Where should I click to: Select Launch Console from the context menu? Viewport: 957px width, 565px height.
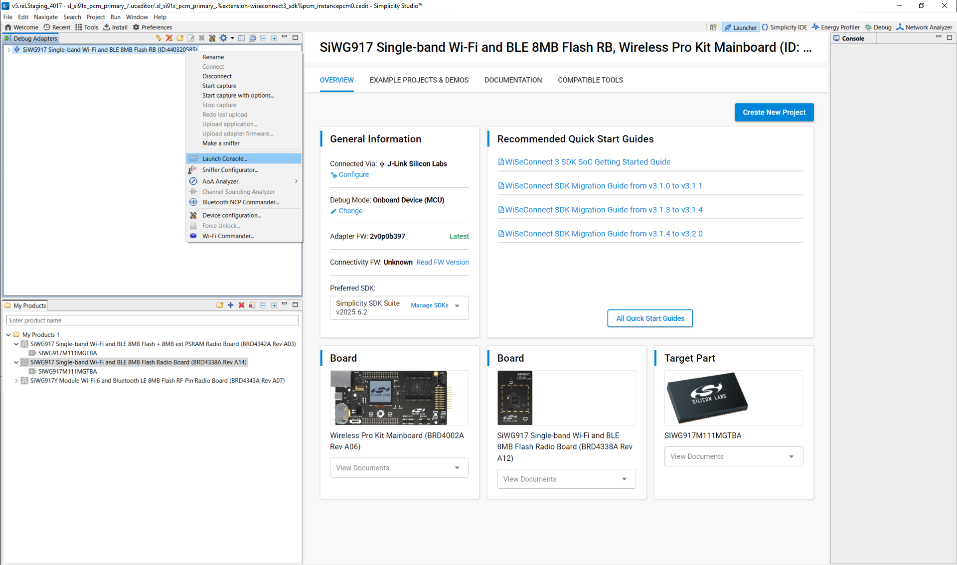point(224,158)
